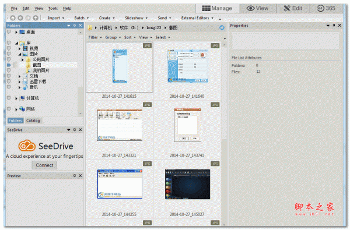Screen dimensions: 350x230
Task: Collapse the 库 tree node
Action: (x=17, y=43)
